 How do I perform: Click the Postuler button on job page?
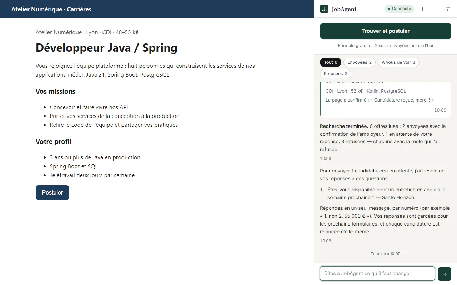(52, 192)
